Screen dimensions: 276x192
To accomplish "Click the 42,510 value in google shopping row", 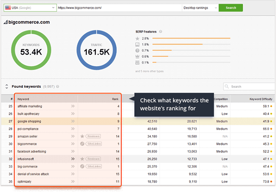I will tap(152, 121).
